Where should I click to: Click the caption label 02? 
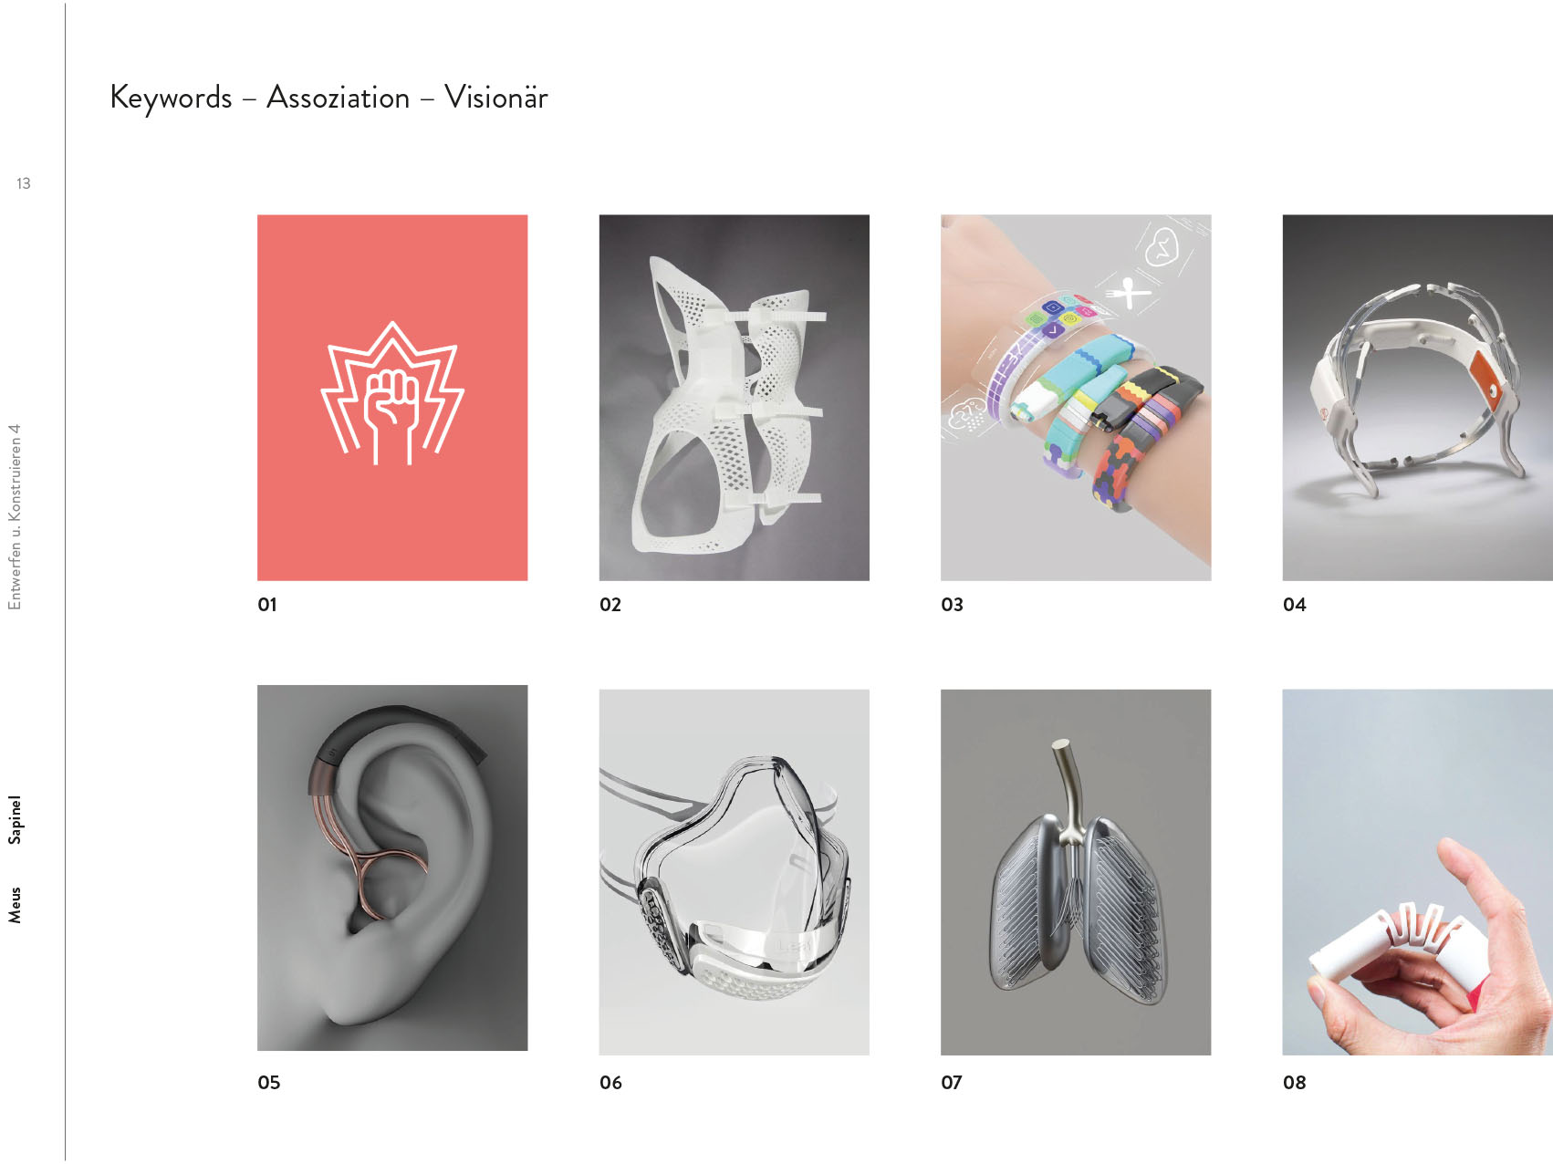(x=610, y=605)
